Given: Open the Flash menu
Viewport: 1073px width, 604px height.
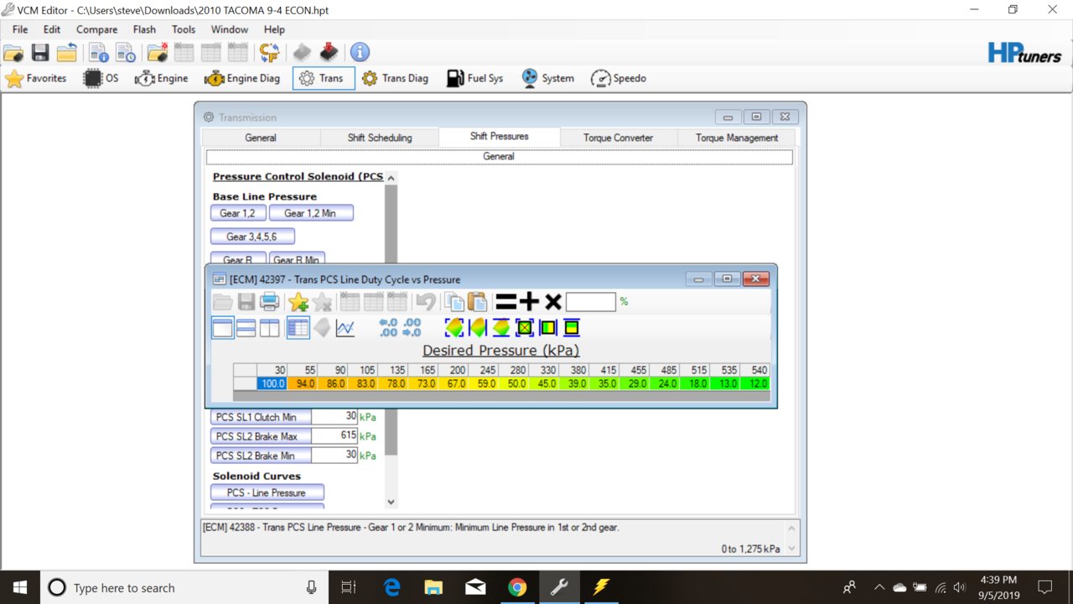Looking at the screenshot, I should (144, 29).
